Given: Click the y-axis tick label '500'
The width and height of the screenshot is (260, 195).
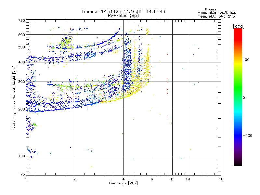Looking at the screenshot, I should coord(21,47).
